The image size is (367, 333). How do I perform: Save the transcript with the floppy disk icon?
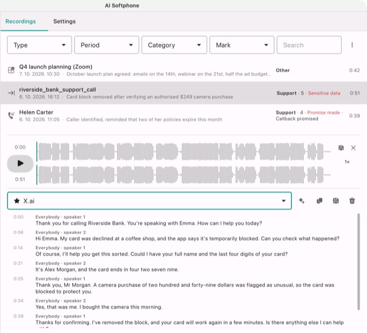[335, 201]
